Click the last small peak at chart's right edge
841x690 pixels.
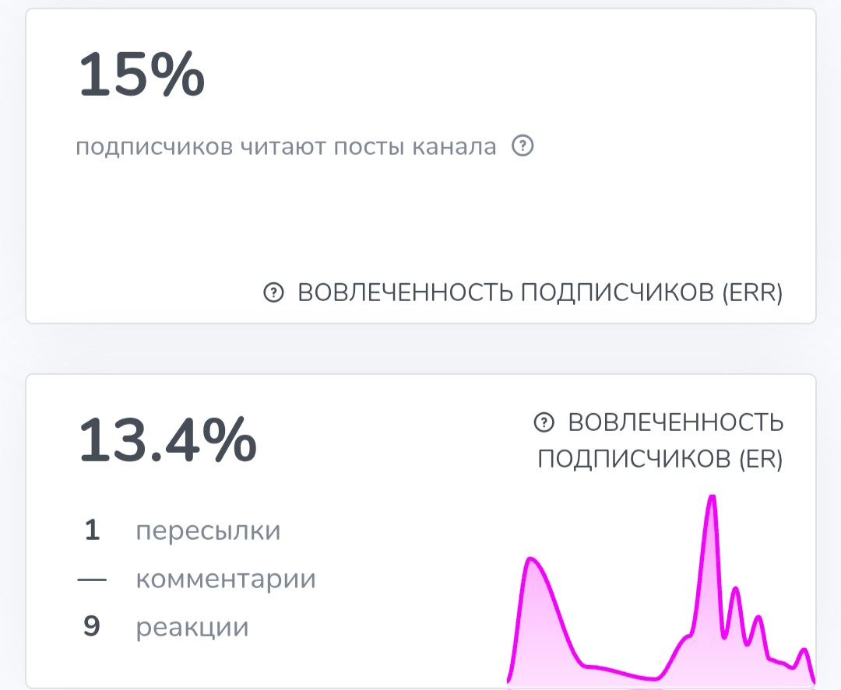(805, 652)
